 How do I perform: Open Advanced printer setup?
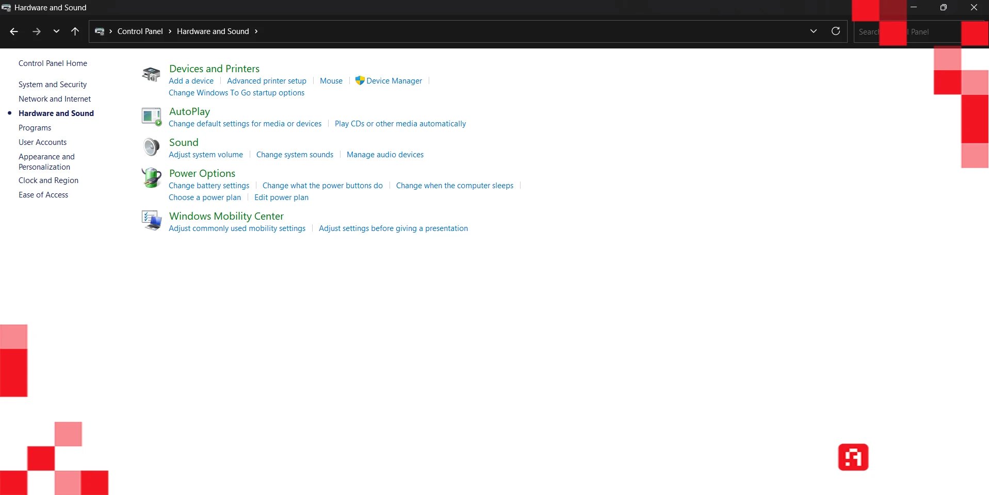267,81
